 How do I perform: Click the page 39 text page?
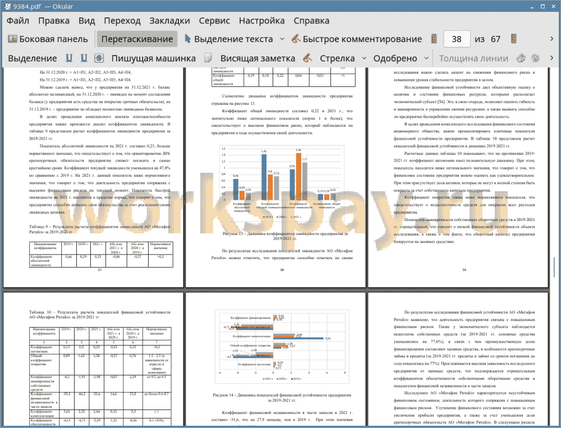point(458,177)
